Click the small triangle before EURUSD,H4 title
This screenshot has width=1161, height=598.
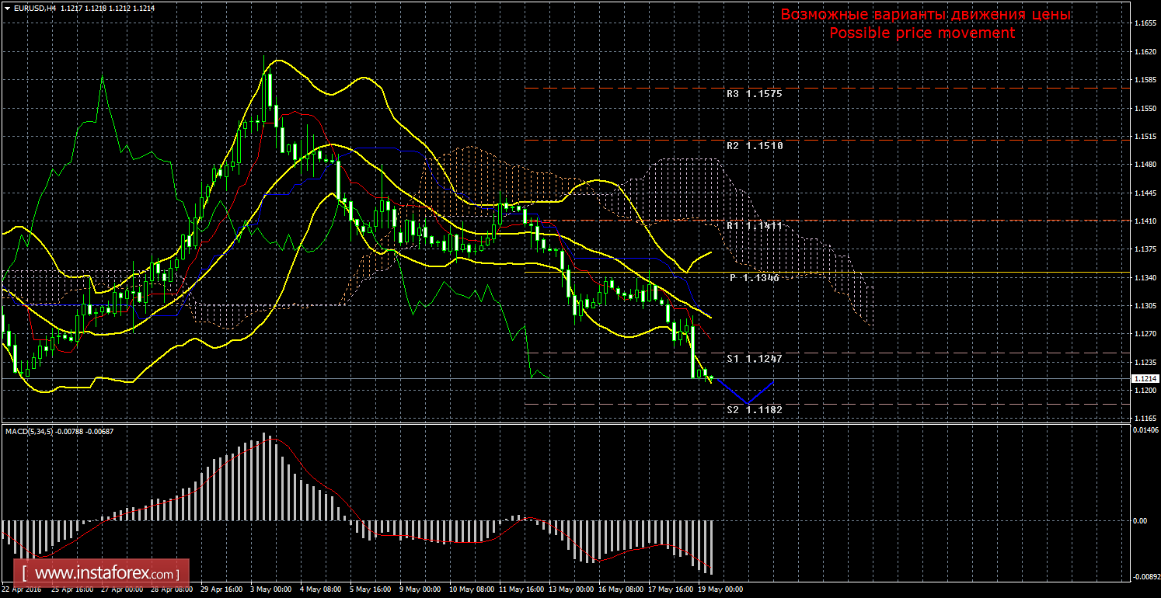tap(7, 7)
